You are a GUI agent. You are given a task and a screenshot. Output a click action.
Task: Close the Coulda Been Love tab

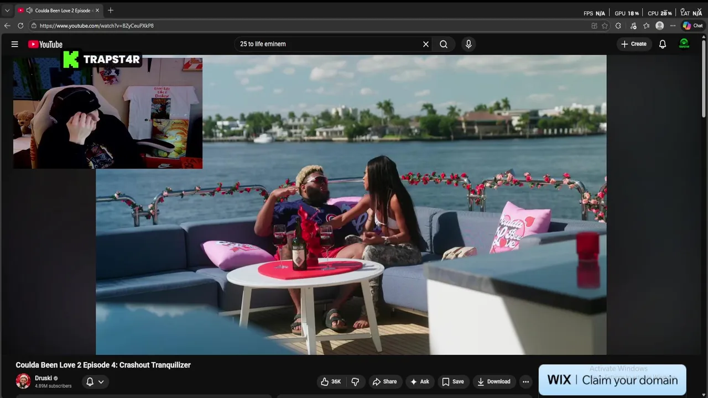[x=97, y=11]
